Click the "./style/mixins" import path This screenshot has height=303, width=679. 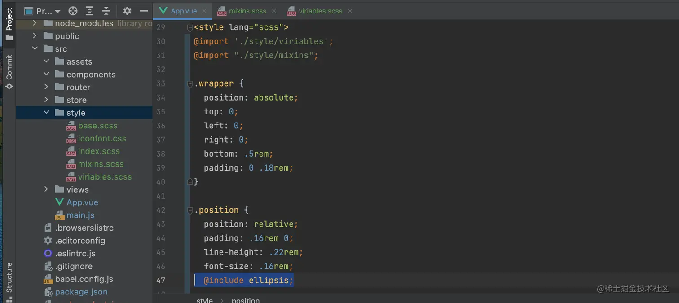(x=274, y=55)
